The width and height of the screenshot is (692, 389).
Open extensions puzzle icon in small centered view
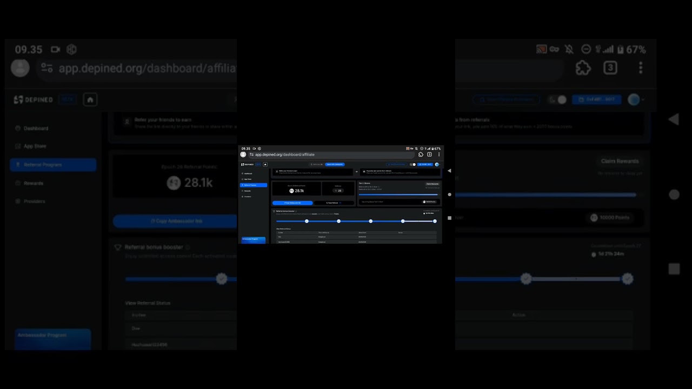(x=421, y=155)
